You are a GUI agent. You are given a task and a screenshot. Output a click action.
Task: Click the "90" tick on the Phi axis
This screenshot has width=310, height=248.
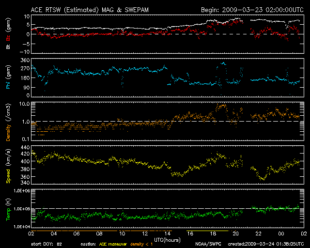pyautogui.click(x=27, y=87)
